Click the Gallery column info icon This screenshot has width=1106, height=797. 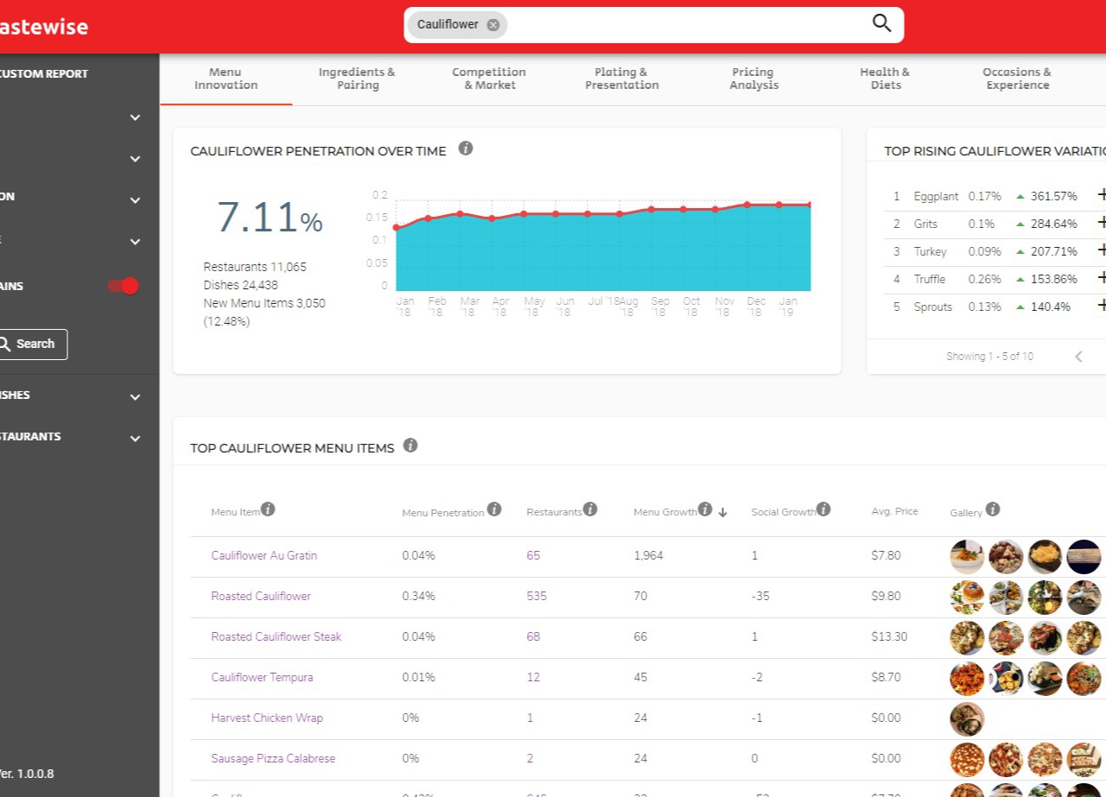coord(993,509)
